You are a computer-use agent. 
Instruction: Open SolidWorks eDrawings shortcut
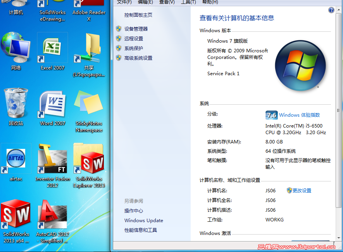(52, 11)
